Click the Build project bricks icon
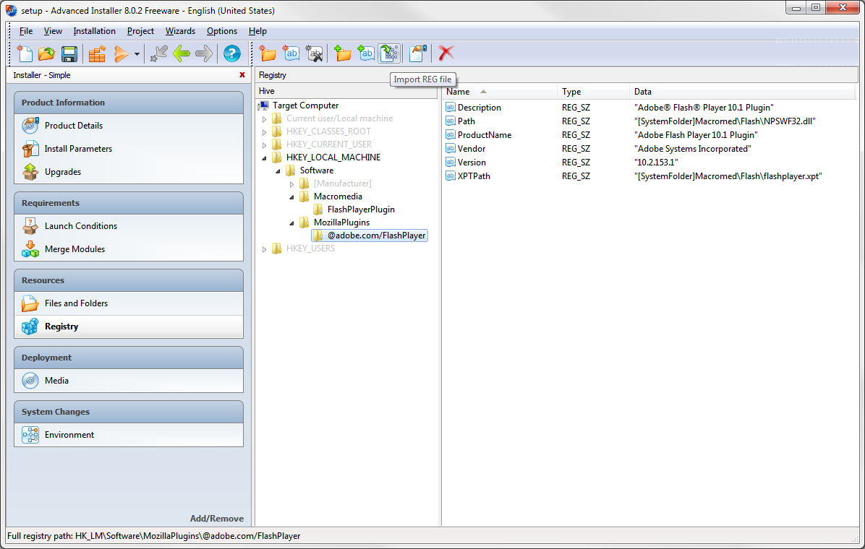The width and height of the screenshot is (865, 549). (x=97, y=53)
